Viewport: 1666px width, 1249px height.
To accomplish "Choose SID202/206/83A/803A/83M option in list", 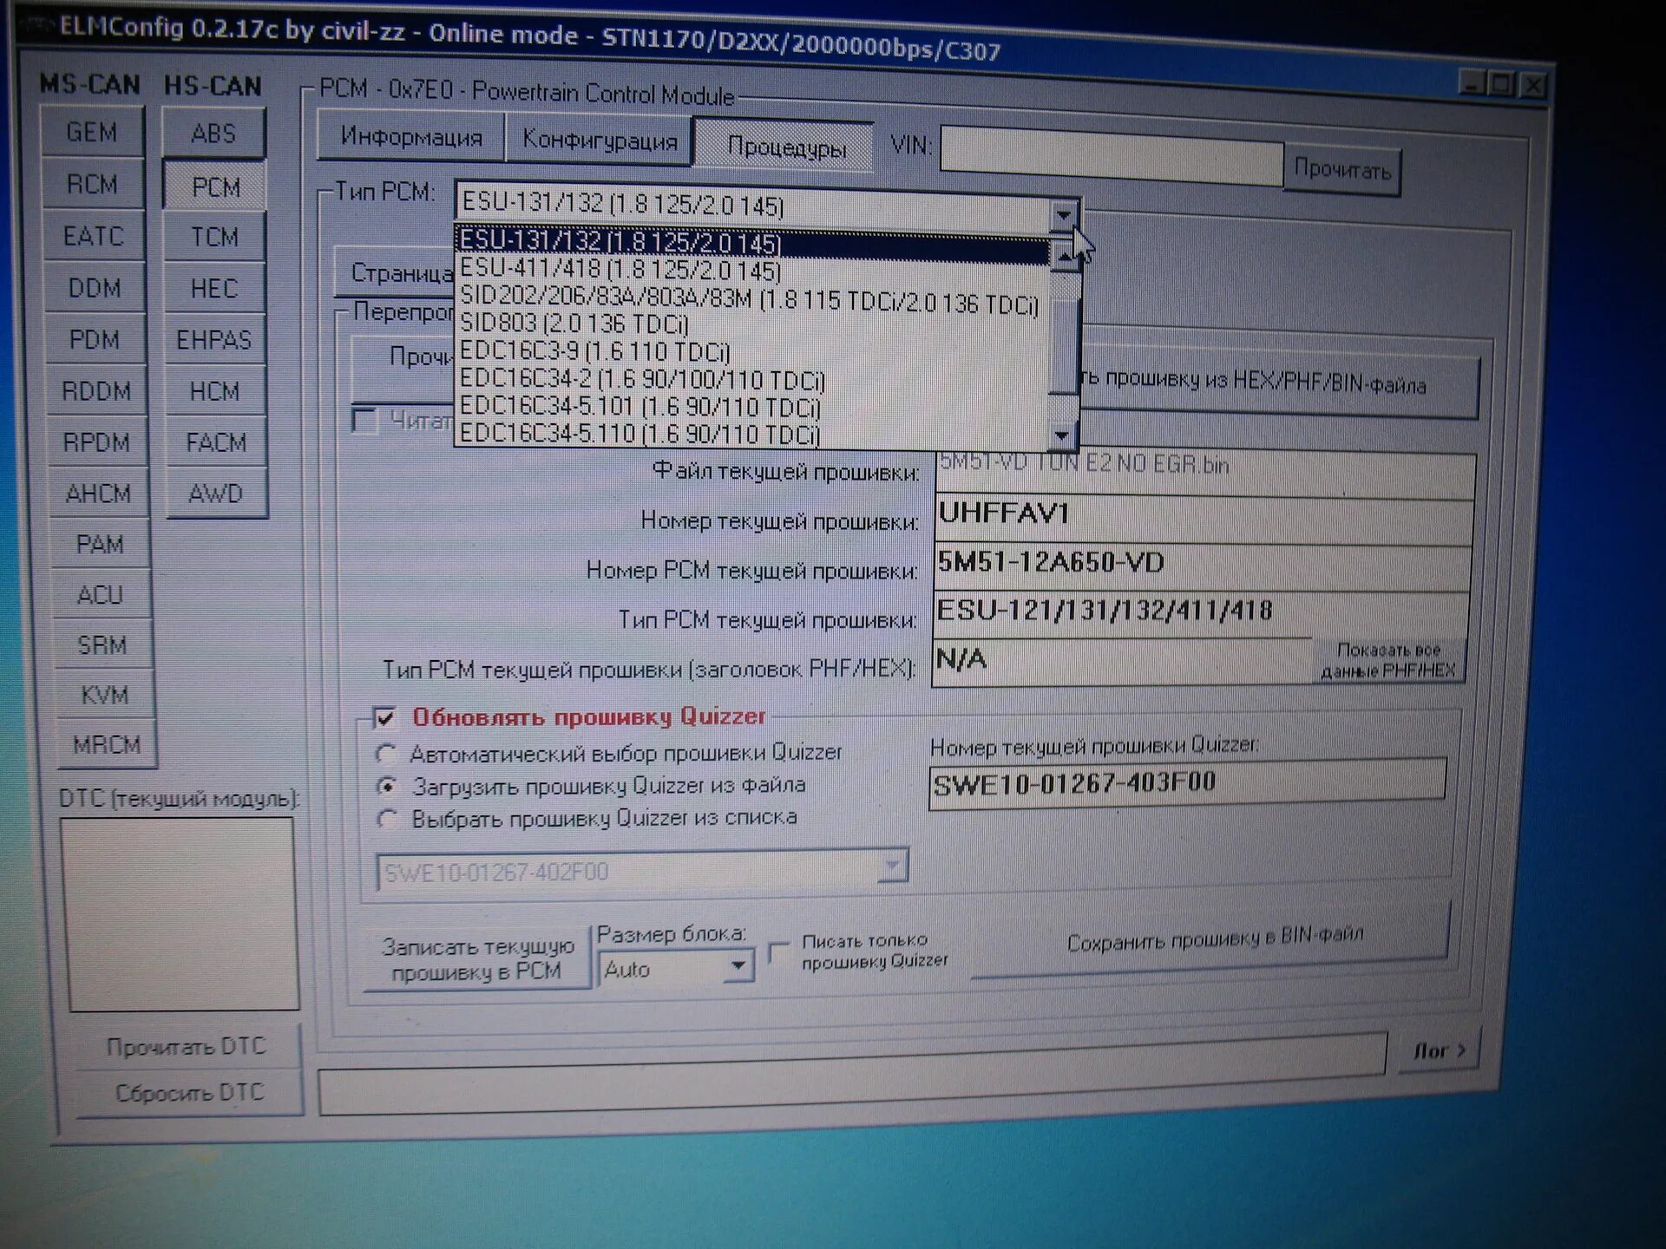I will click(752, 300).
